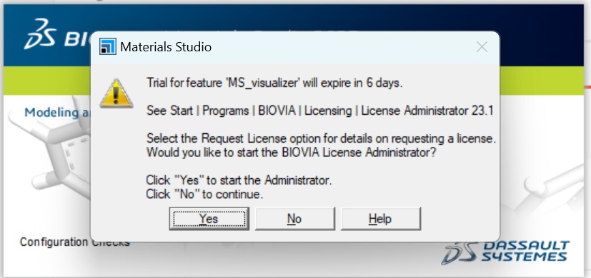591x278 pixels.
Task: Click the MS_visualizer trial expiry message
Action: click(274, 83)
